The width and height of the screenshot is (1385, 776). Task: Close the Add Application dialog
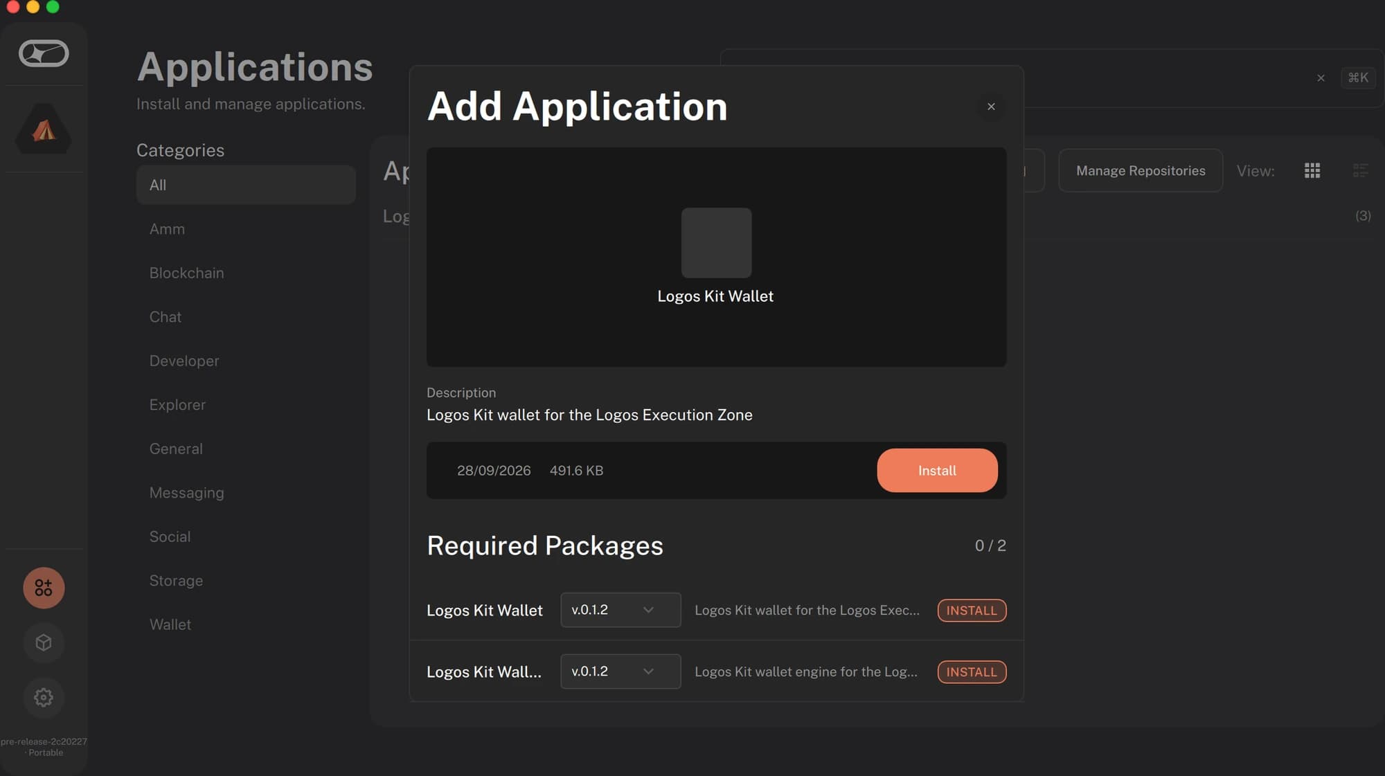991,107
